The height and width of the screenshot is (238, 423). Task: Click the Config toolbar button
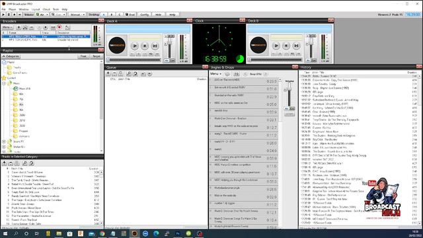[144, 15]
